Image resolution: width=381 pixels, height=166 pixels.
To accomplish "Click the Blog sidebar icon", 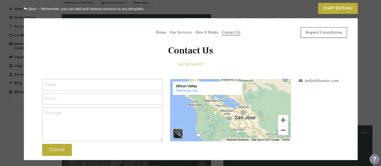I will (11, 83).
